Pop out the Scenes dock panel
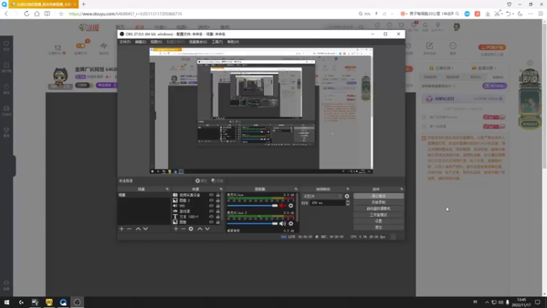Image resolution: width=547 pixels, height=308 pixels. coord(167,189)
